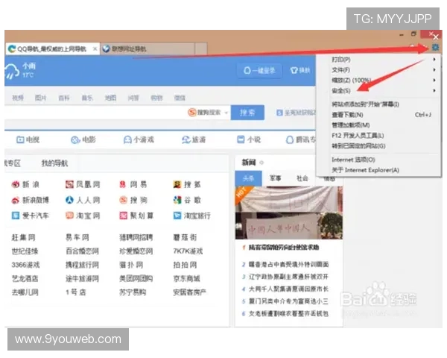The image size is (447, 358).
Task: Click the 人人网 logo icon
Action: pyautogui.click(x=69, y=200)
